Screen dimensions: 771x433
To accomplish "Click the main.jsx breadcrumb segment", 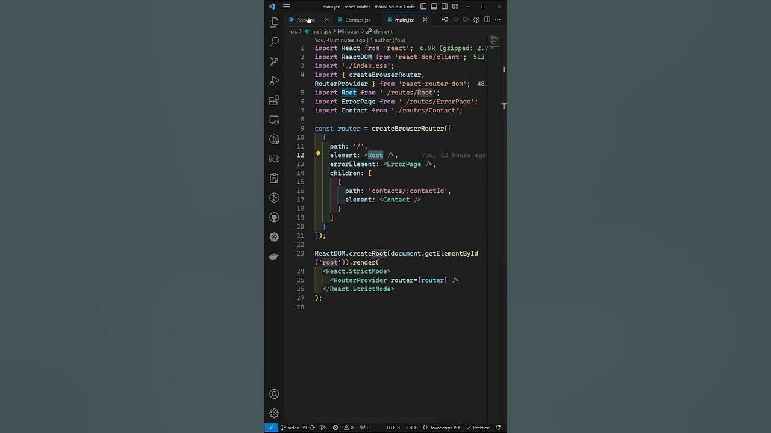I will (321, 31).
